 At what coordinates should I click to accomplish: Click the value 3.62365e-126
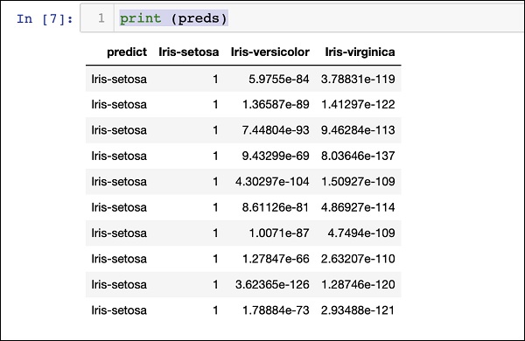[x=272, y=285]
